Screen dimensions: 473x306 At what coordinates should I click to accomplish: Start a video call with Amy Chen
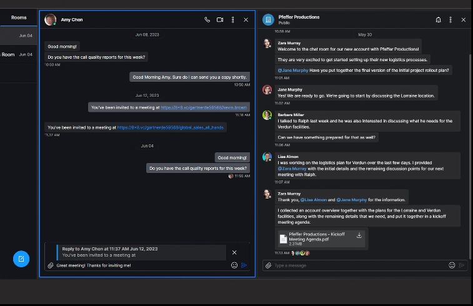[x=220, y=20]
